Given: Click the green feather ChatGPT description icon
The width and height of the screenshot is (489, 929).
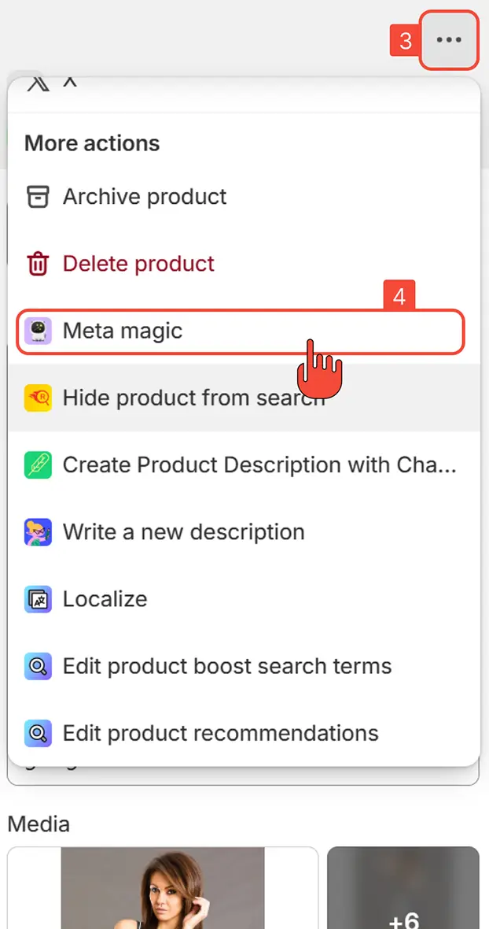Looking at the screenshot, I should (x=37, y=465).
